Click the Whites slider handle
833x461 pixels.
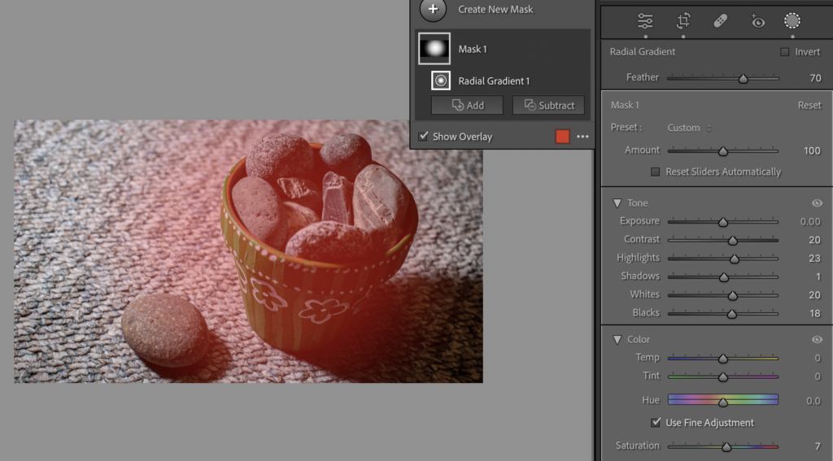pos(733,296)
